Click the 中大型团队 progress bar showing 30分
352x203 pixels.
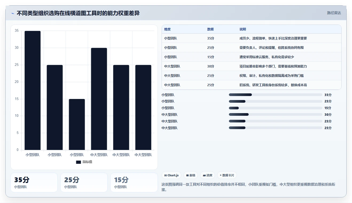276,115
